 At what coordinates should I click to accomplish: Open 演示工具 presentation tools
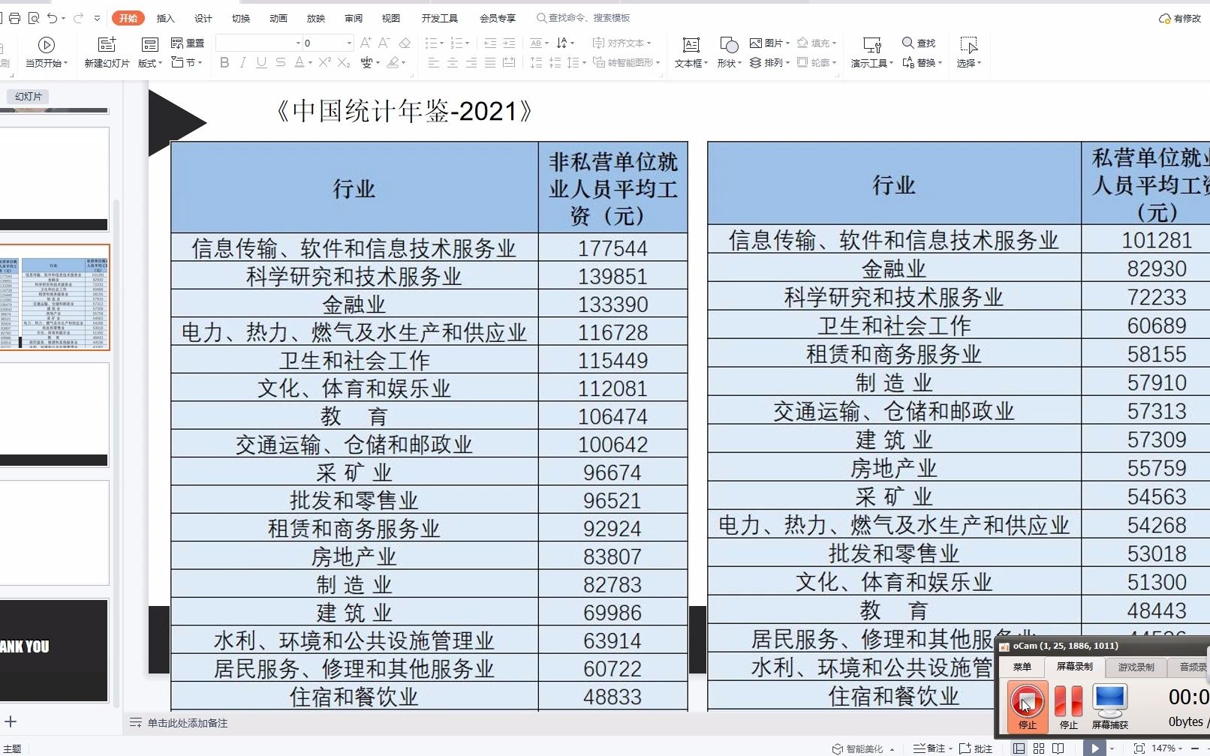pos(872,52)
